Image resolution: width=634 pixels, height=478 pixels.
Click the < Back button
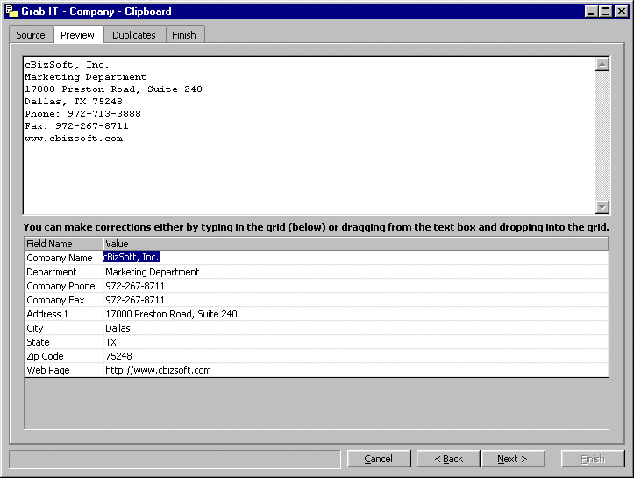[x=448, y=459]
